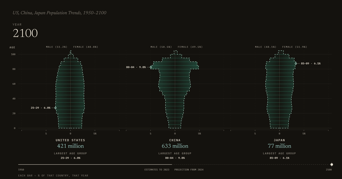The width and height of the screenshot is (342, 179).
Task: Click 'ESTIMATES TO 2023' timeline label
Action: [x=157, y=170]
